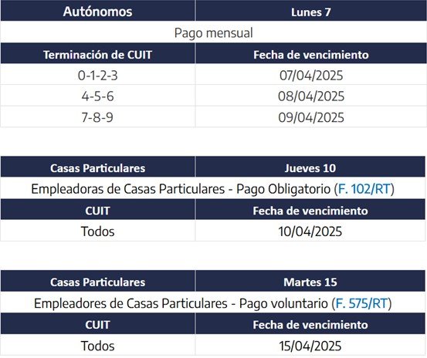The image size is (427, 358).
Task: Select the 15/04/2025 due date cell
Action: (x=310, y=346)
